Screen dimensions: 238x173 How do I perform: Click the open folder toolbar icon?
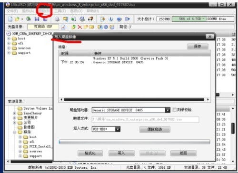tap(17, 19)
